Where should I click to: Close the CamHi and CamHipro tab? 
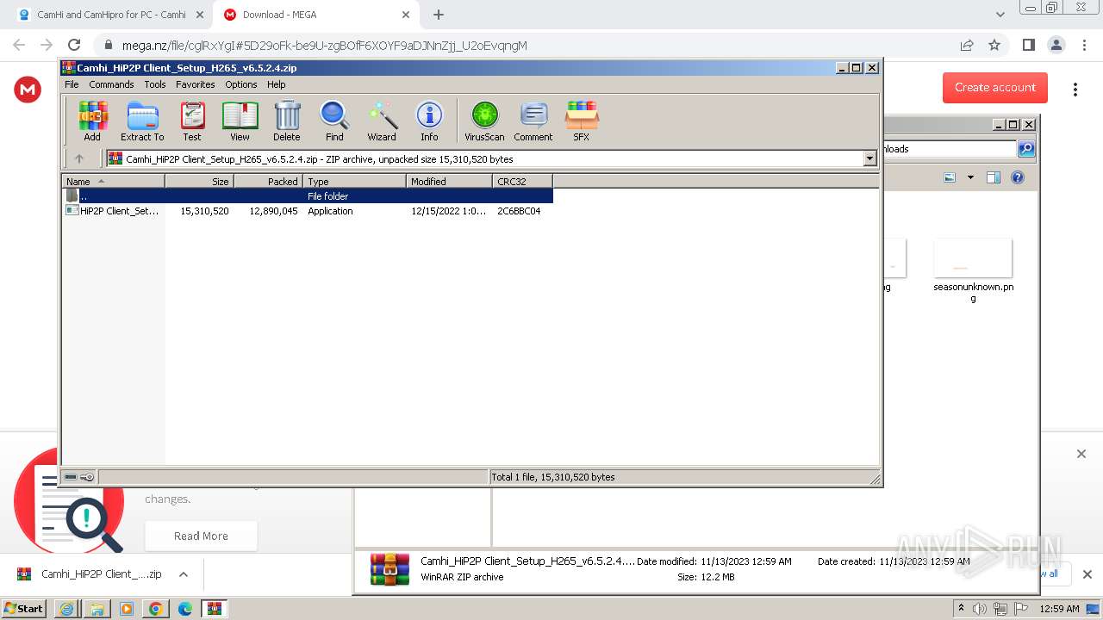[x=200, y=15]
